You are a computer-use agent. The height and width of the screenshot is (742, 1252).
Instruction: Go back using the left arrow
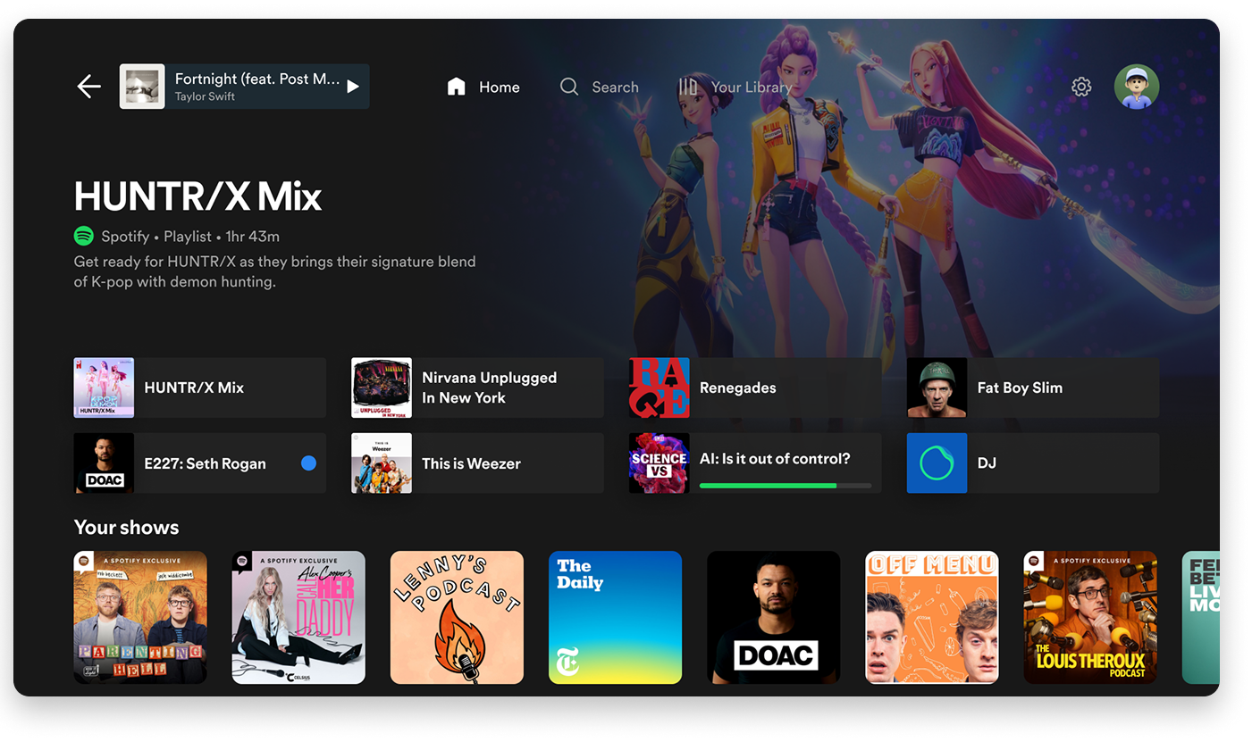point(88,87)
